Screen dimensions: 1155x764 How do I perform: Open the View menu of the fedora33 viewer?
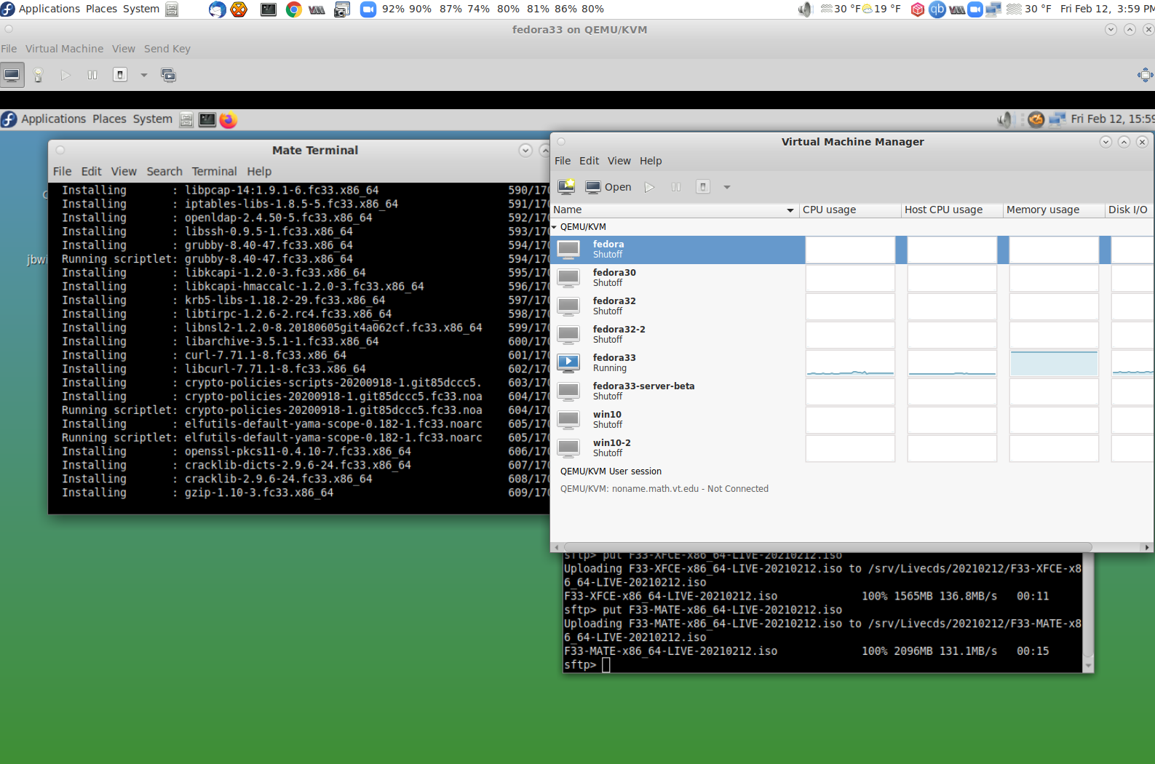(123, 49)
